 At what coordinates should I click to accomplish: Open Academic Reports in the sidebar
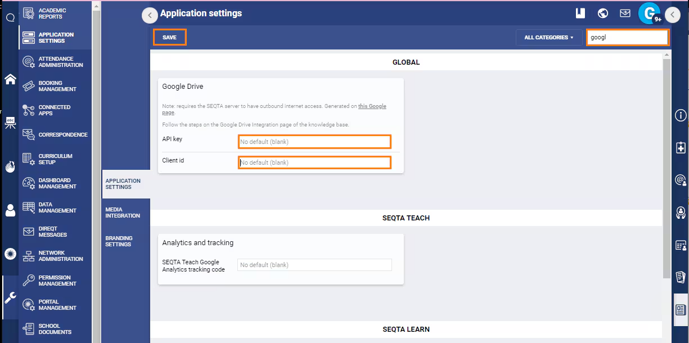tap(55, 13)
